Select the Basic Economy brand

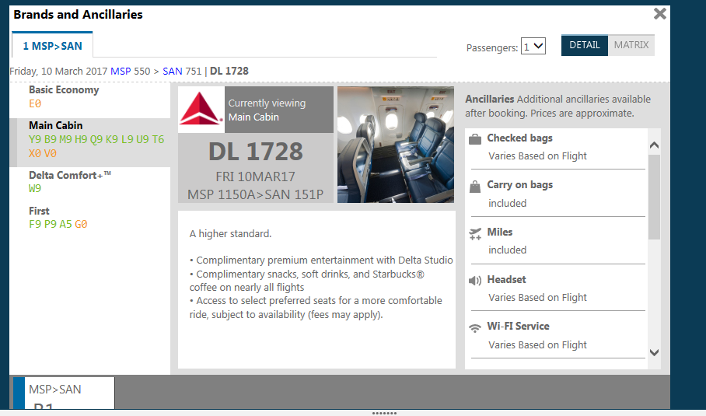pyautogui.click(x=64, y=89)
